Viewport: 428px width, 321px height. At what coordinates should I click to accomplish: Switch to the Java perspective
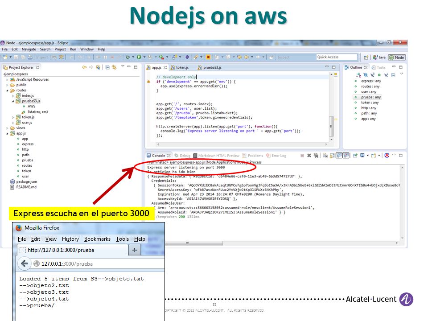pyautogui.click(x=379, y=58)
